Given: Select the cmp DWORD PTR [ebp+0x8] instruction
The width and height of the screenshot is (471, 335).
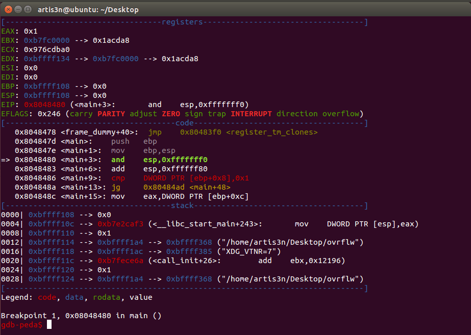Looking at the screenshot, I should [180, 178].
